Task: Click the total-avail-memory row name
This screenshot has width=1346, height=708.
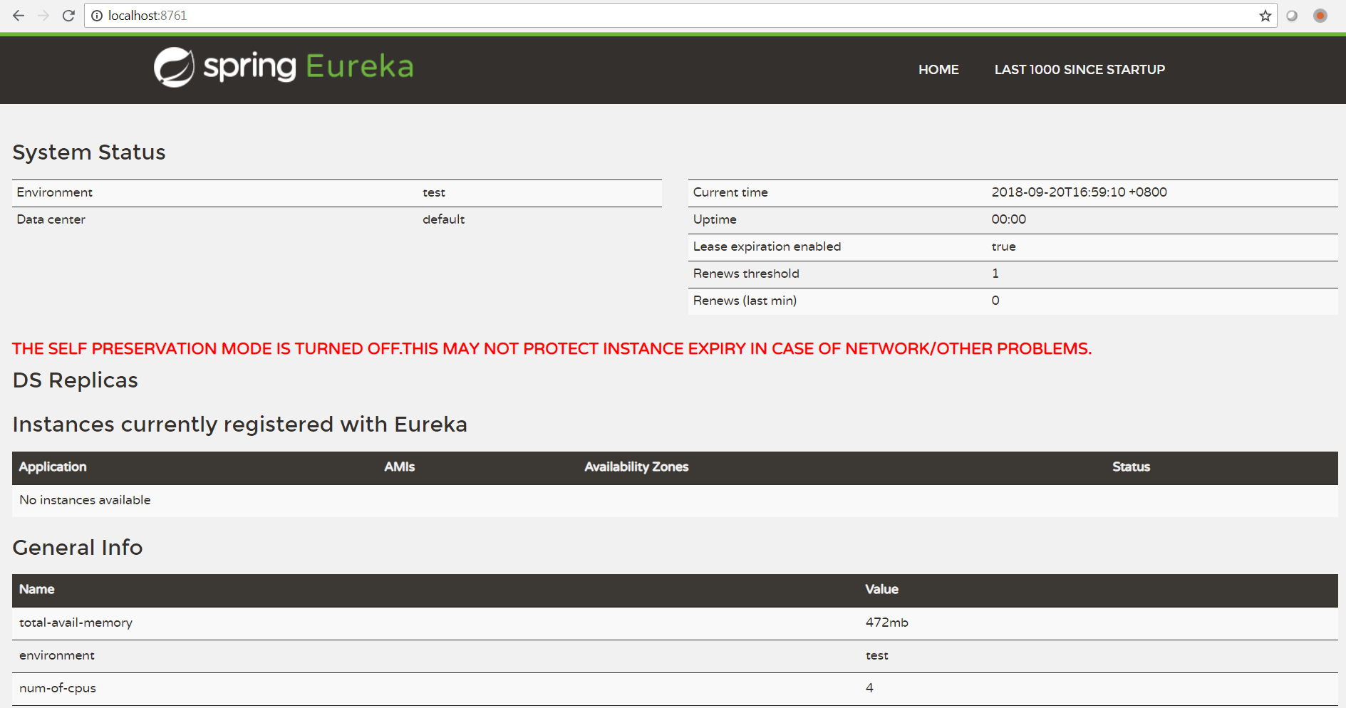Action: pos(76,623)
